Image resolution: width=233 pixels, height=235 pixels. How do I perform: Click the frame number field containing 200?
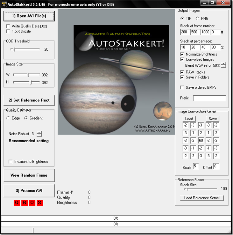(185, 32)
